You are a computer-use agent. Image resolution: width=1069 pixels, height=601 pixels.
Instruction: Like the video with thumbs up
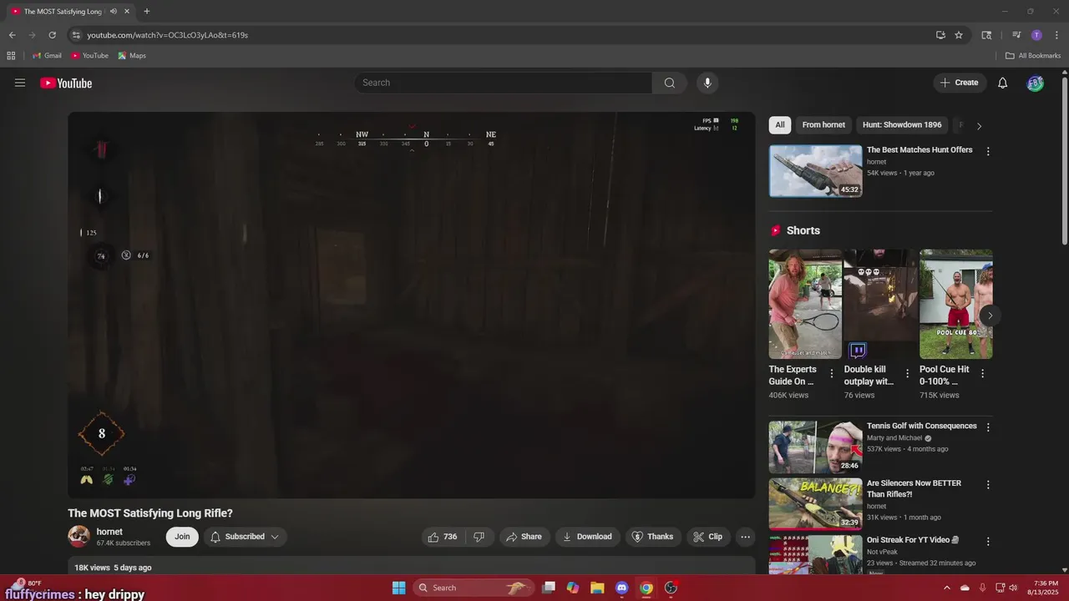(442, 537)
